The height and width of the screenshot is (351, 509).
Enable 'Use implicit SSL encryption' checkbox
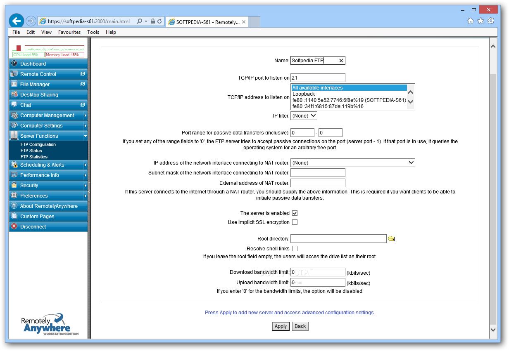click(x=295, y=222)
